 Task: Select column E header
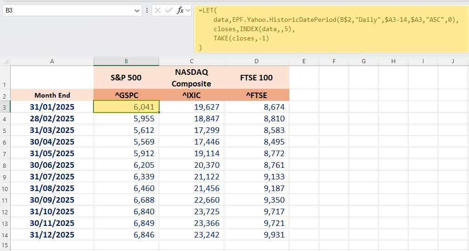coord(304,61)
